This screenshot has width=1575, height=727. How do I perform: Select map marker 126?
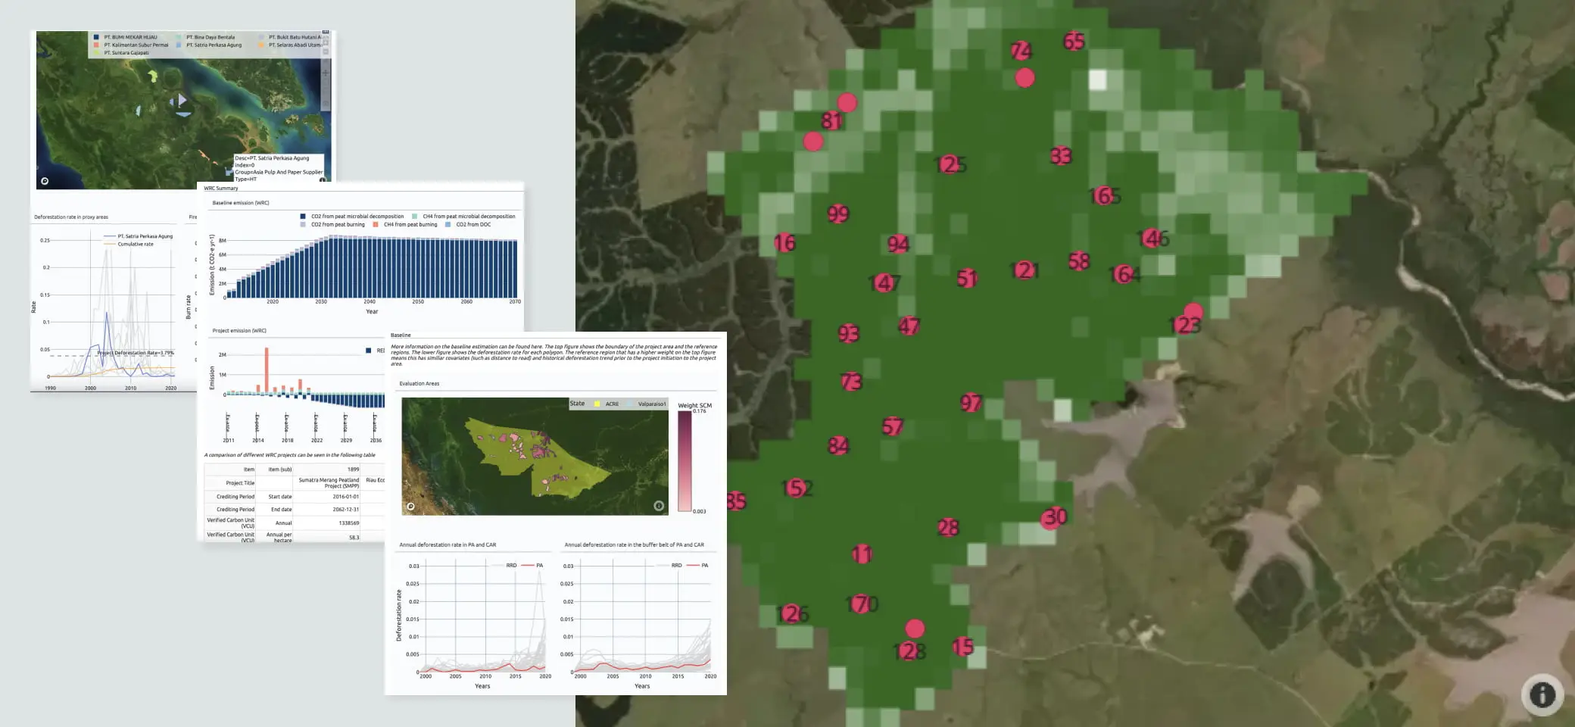(x=793, y=613)
